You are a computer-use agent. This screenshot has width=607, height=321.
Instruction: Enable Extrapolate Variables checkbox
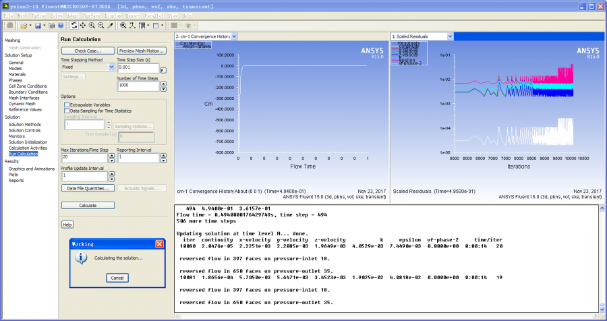pos(66,105)
